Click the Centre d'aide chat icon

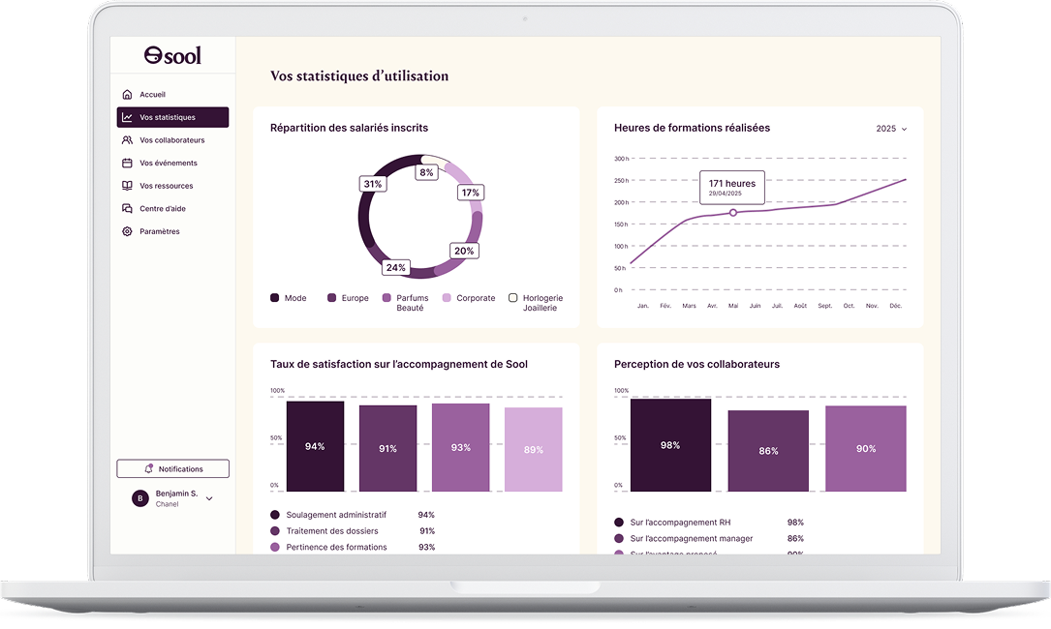127,208
